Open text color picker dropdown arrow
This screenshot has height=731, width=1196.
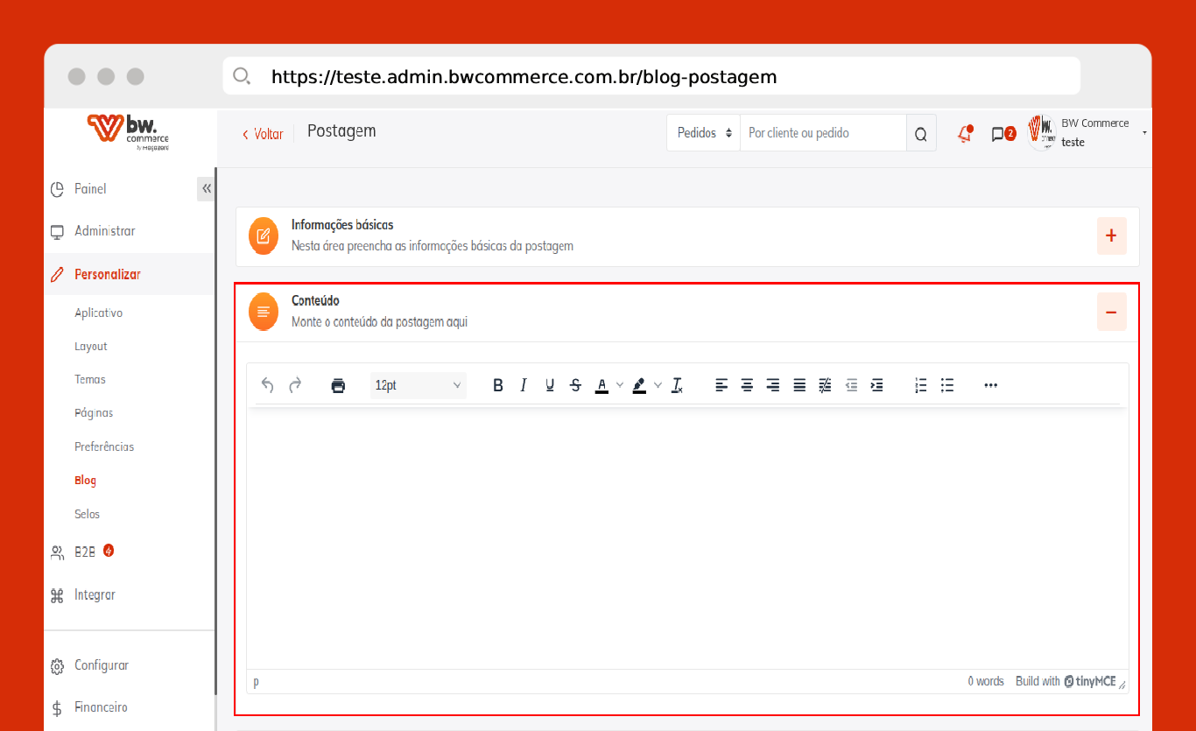[620, 385]
